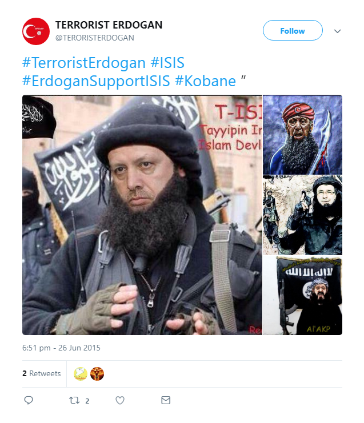Open the yellow retweeter avatar

[x=81, y=374]
